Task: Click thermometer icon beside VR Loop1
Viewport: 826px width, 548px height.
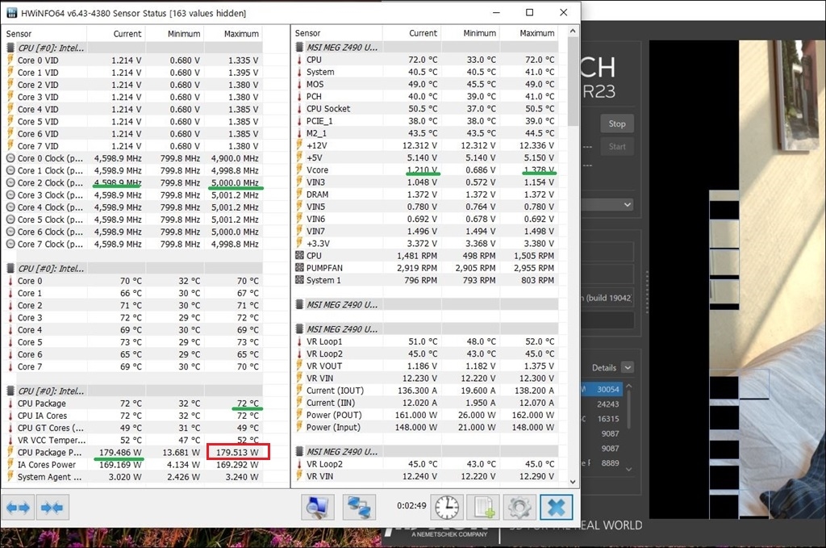Action: click(299, 341)
